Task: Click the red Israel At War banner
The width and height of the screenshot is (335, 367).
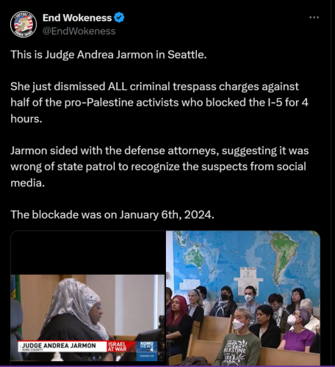Action: 117,346
